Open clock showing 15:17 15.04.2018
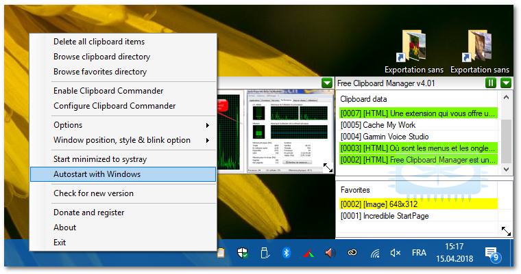The image size is (521, 274). point(455,252)
